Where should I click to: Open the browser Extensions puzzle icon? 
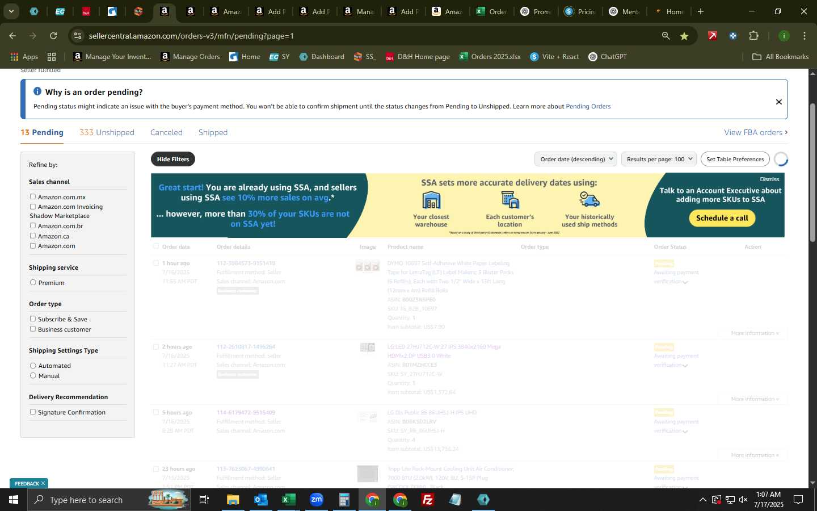(x=753, y=36)
